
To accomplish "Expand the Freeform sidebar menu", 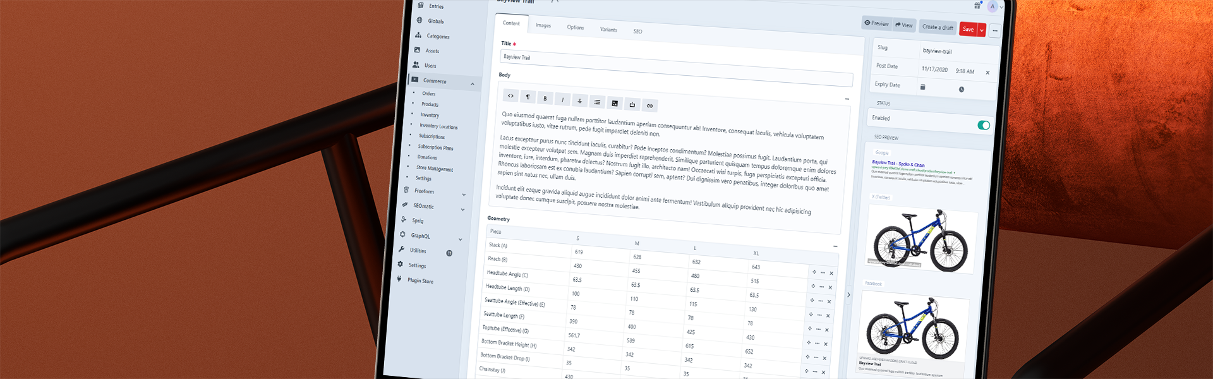I will [464, 195].
